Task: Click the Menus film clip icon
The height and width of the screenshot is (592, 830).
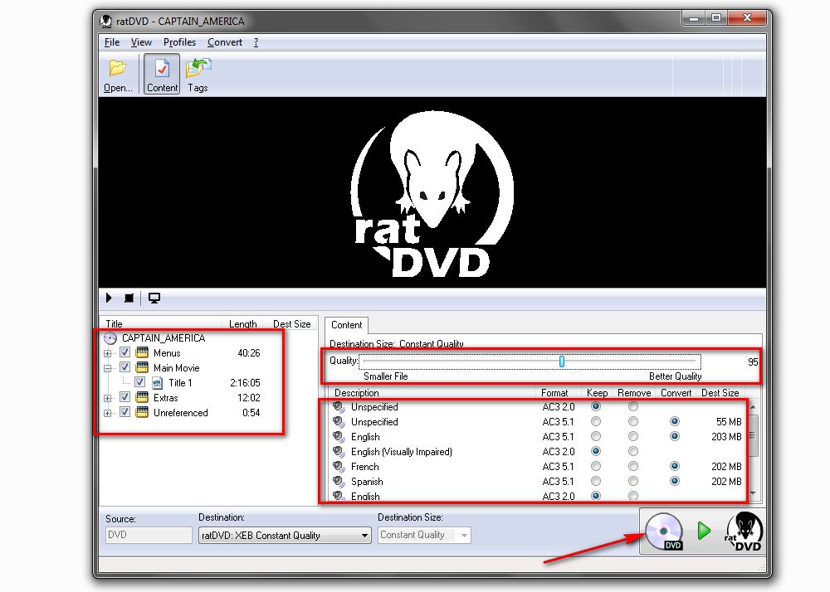Action: pos(142,352)
